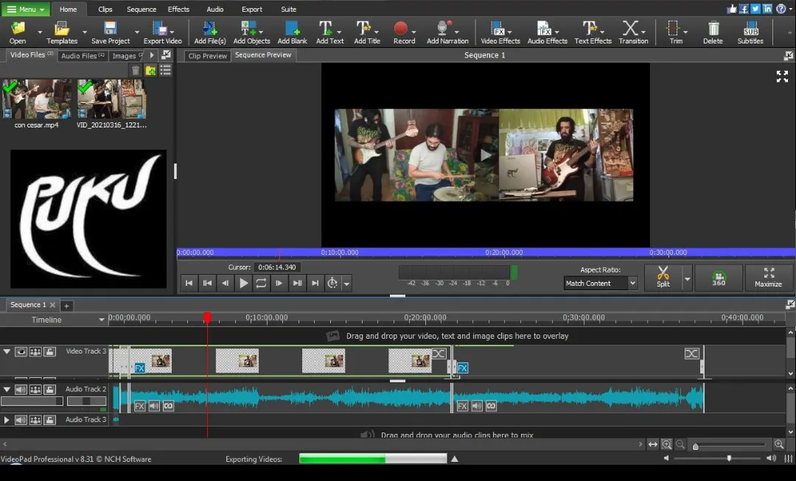Toggle the lock on Audio Track 3
796x481 pixels.
[50, 420]
